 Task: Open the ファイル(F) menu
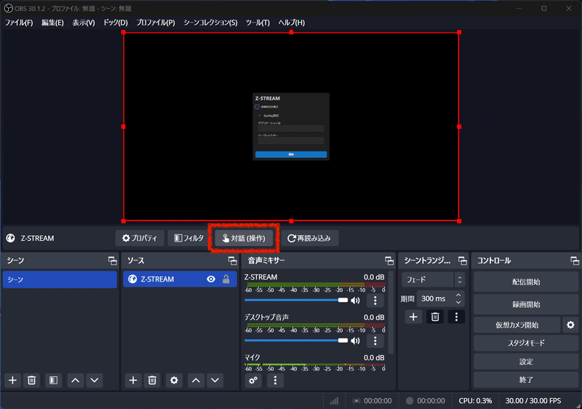point(19,23)
